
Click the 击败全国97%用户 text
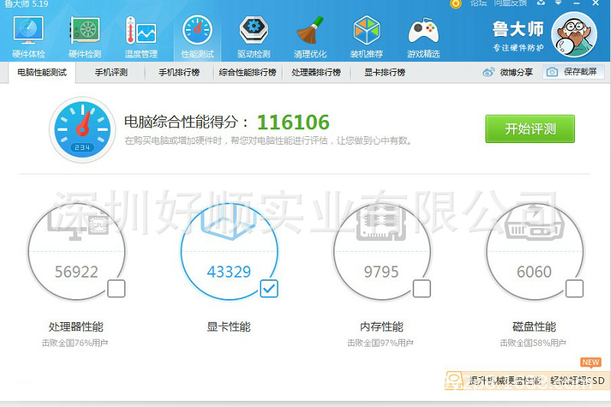coord(381,344)
